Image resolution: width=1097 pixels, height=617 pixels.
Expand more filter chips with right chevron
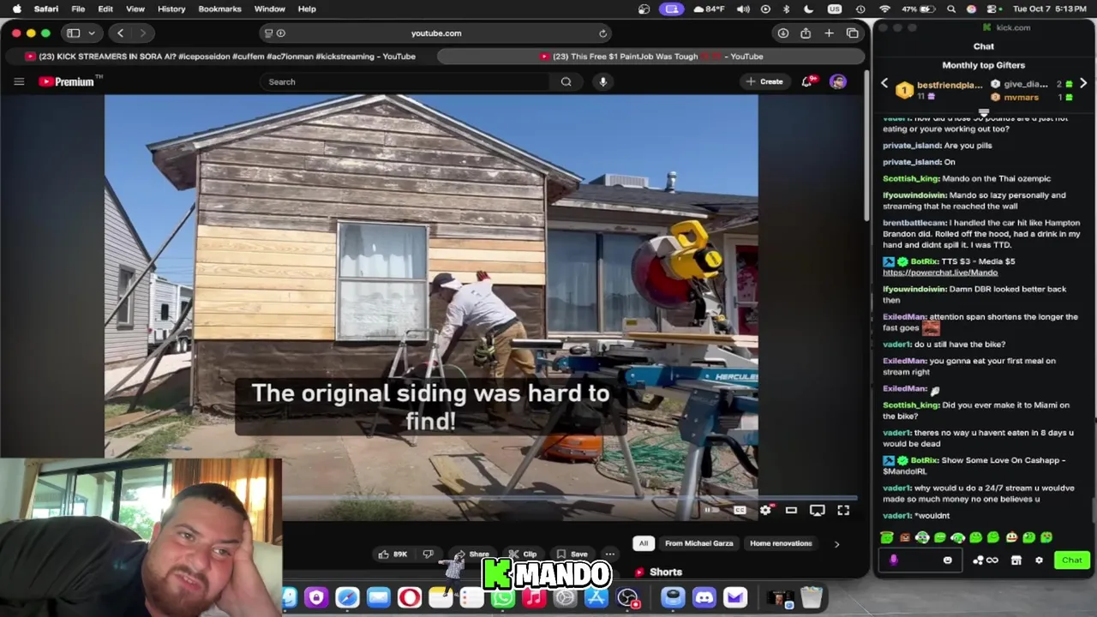[x=836, y=543]
